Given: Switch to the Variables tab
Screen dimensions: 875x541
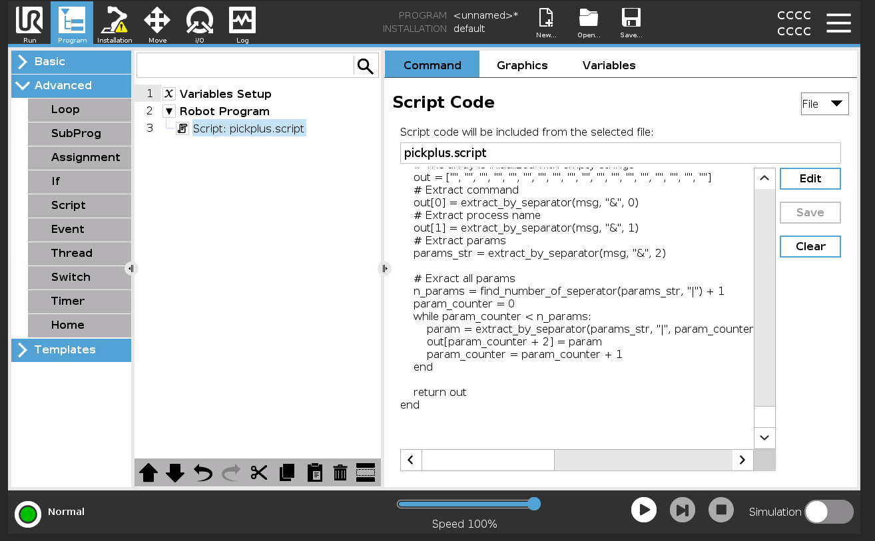Looking at the screenshot, I should [x=609, y=65].
